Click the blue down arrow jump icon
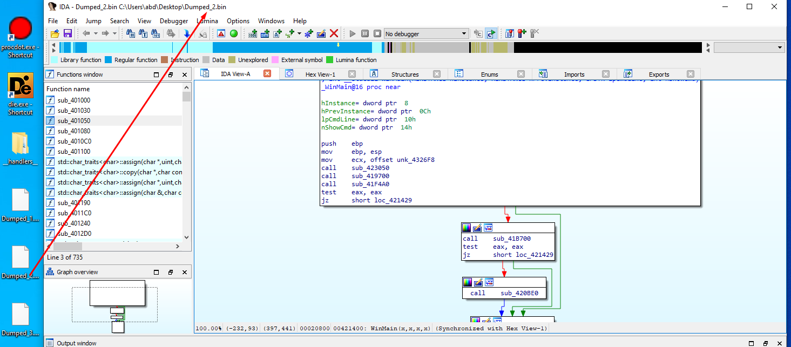Screen dimensions: 791x347 pyautogui.click(x=187, y=33)
